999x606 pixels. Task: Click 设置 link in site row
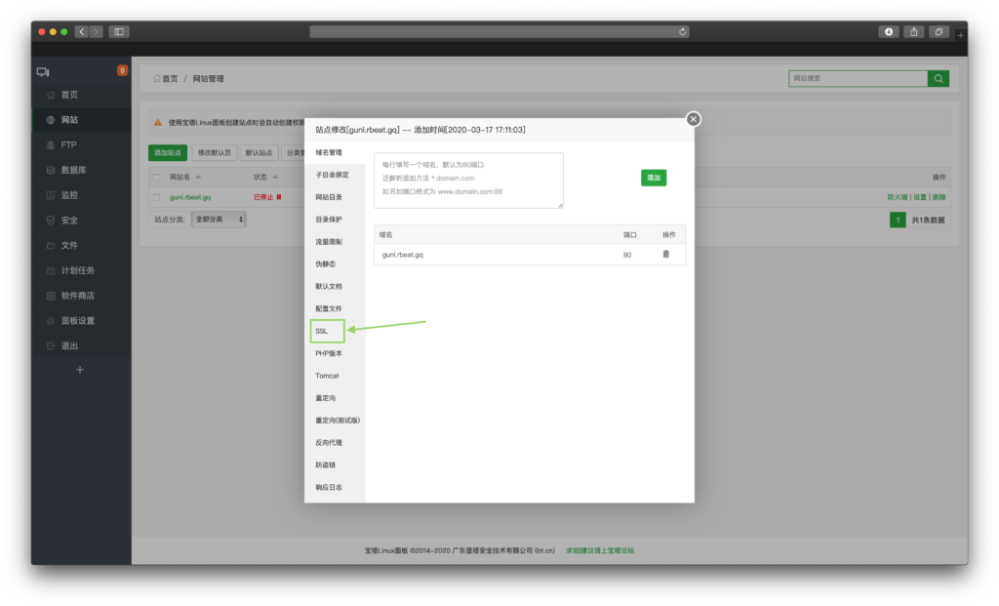pyautogui.click(x=920, y=197)
